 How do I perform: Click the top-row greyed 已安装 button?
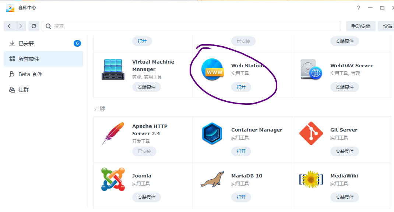tap(243, 41)
